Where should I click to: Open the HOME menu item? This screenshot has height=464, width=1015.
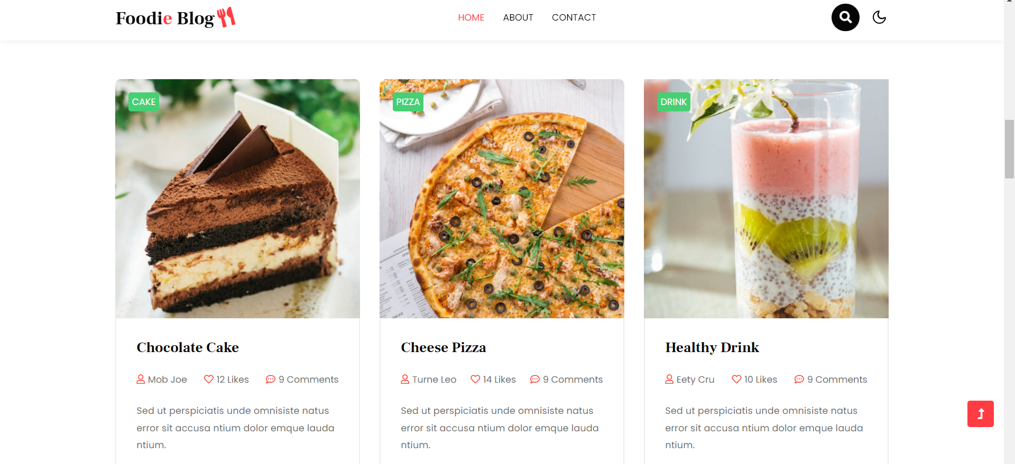pos(471,17)
